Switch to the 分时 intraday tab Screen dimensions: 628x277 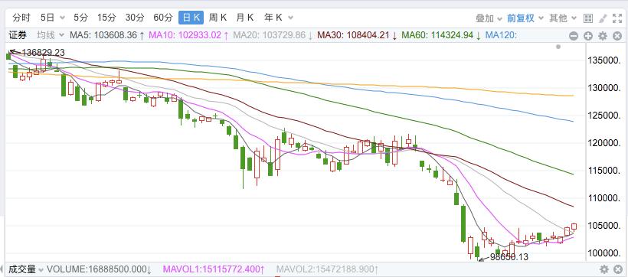point(21,18)
